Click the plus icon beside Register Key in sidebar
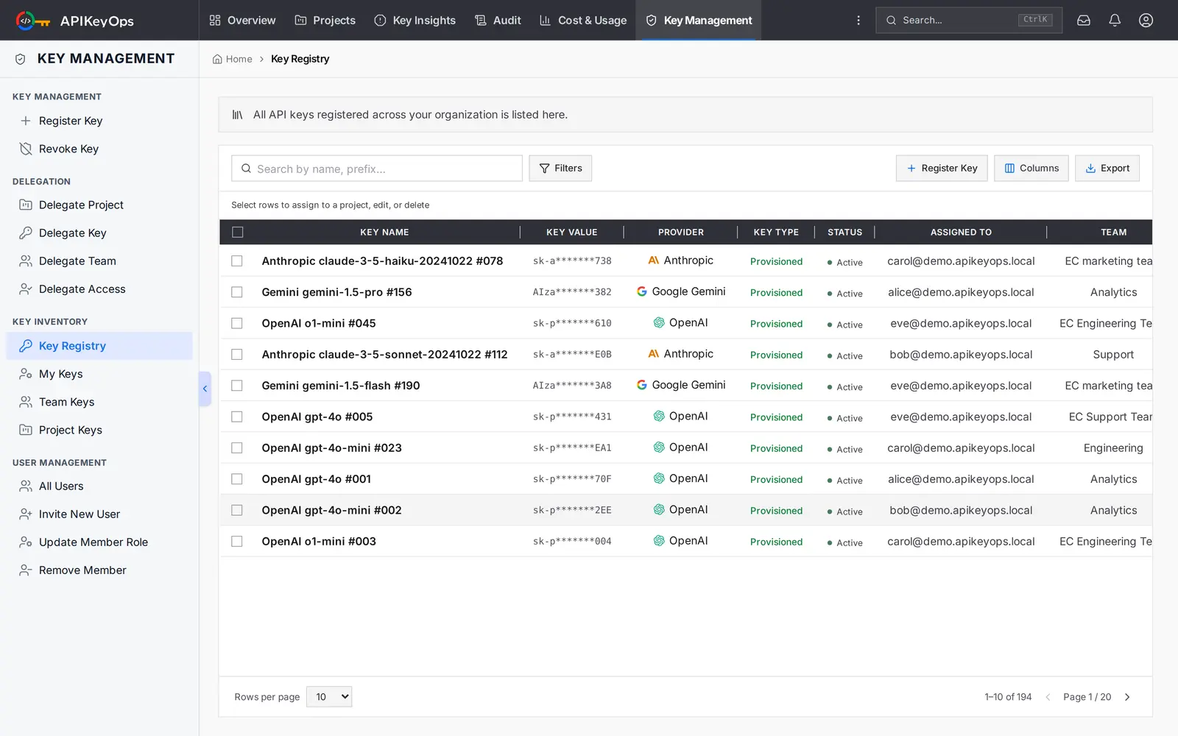The width and height of the screenshot is (1178, 736). click(x=26, y=121)
